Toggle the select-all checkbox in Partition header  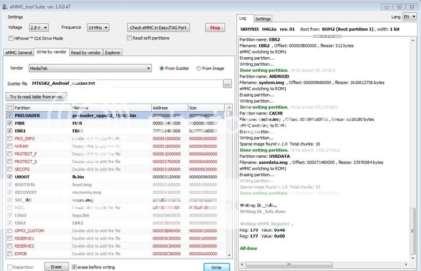click(x=9, y=107)
